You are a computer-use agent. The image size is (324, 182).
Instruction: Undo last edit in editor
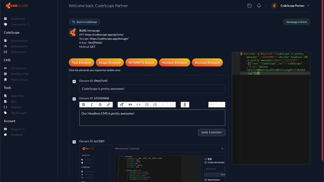coord(213,105)
